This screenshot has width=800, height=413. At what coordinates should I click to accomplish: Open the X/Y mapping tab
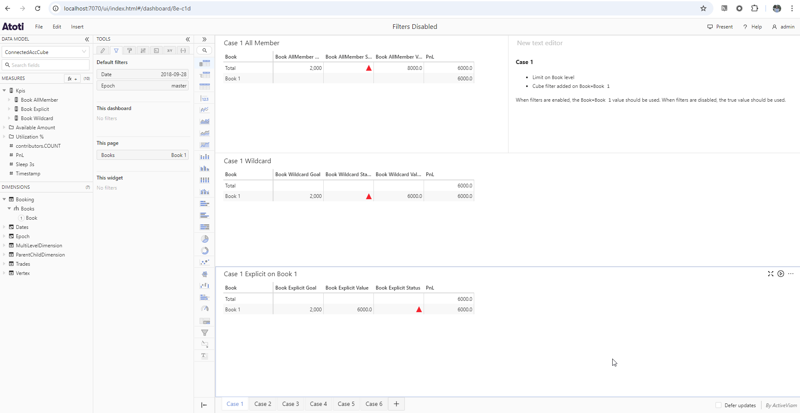tap(170, 51)
